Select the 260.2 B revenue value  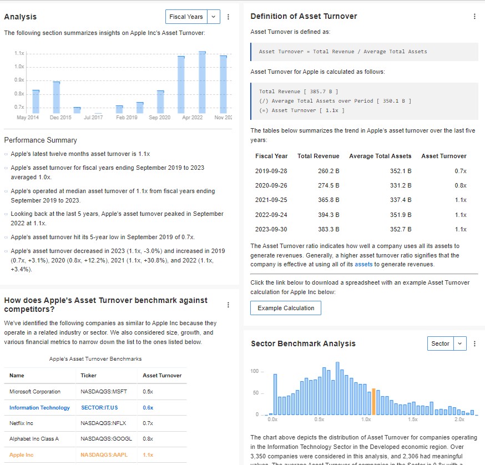tap(329, 171)
